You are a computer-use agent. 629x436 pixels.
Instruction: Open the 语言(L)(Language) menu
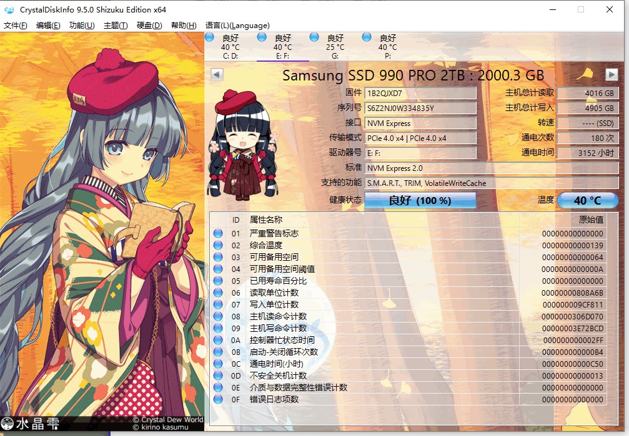click(x=237, y=25)
